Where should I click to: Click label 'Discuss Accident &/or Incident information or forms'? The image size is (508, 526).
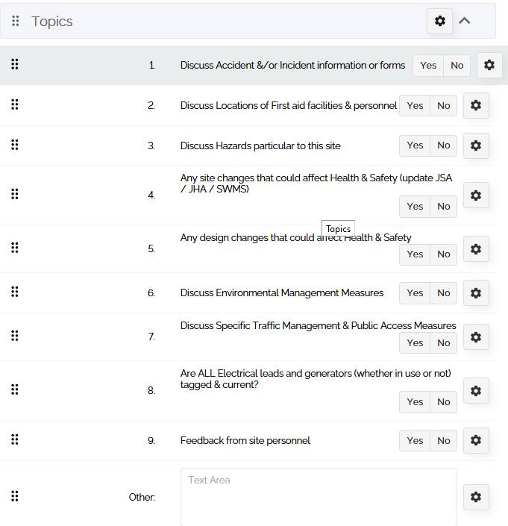tap(292, 65)
